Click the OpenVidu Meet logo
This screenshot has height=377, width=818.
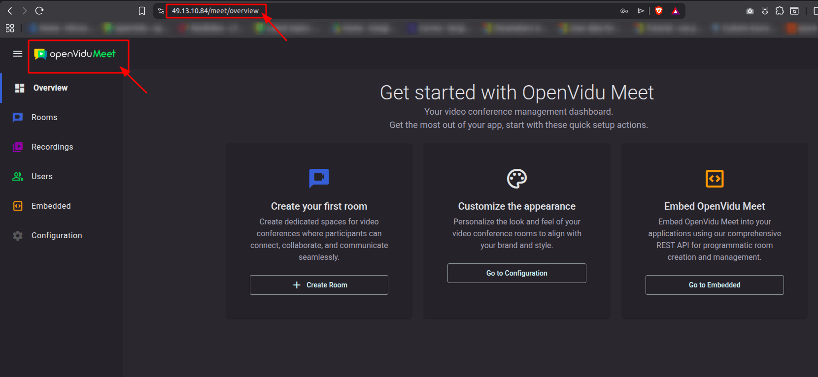75,54
